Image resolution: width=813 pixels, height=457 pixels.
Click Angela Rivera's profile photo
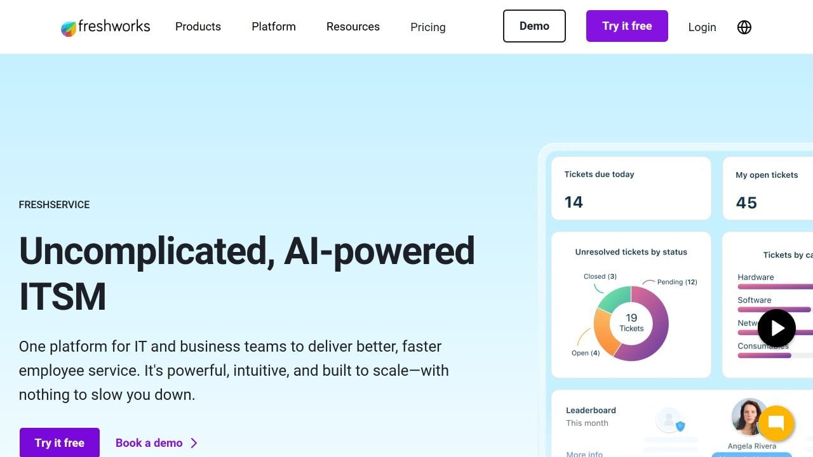point(751,416)
